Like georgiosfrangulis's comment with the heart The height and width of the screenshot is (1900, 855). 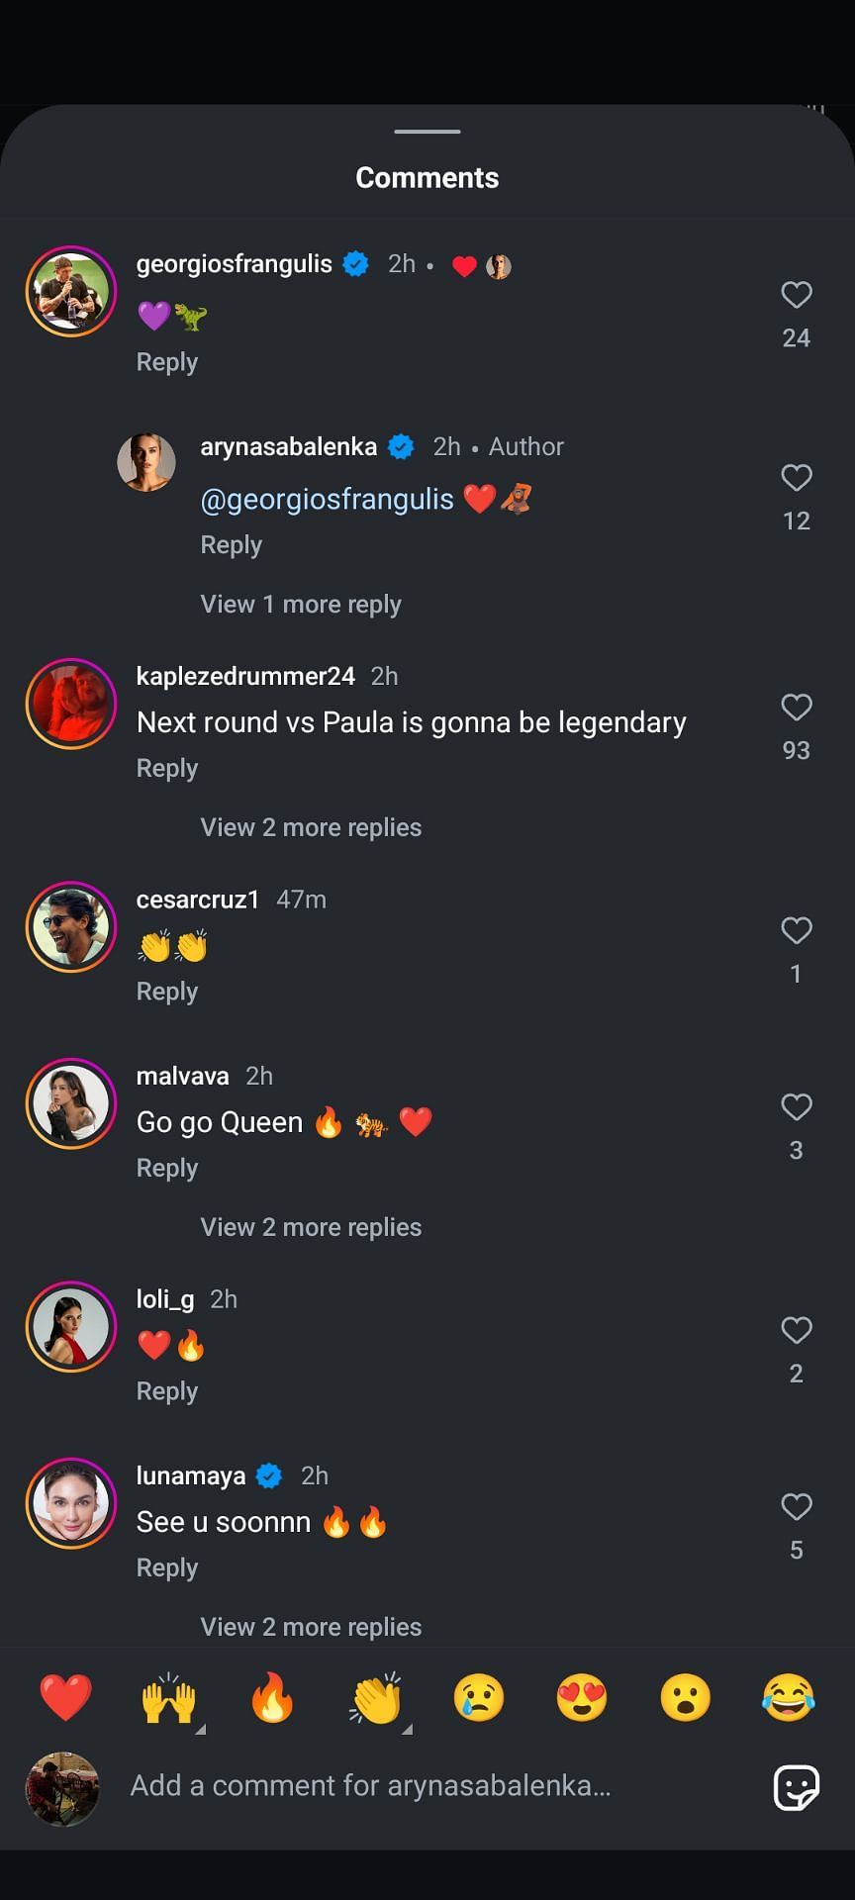796,295
